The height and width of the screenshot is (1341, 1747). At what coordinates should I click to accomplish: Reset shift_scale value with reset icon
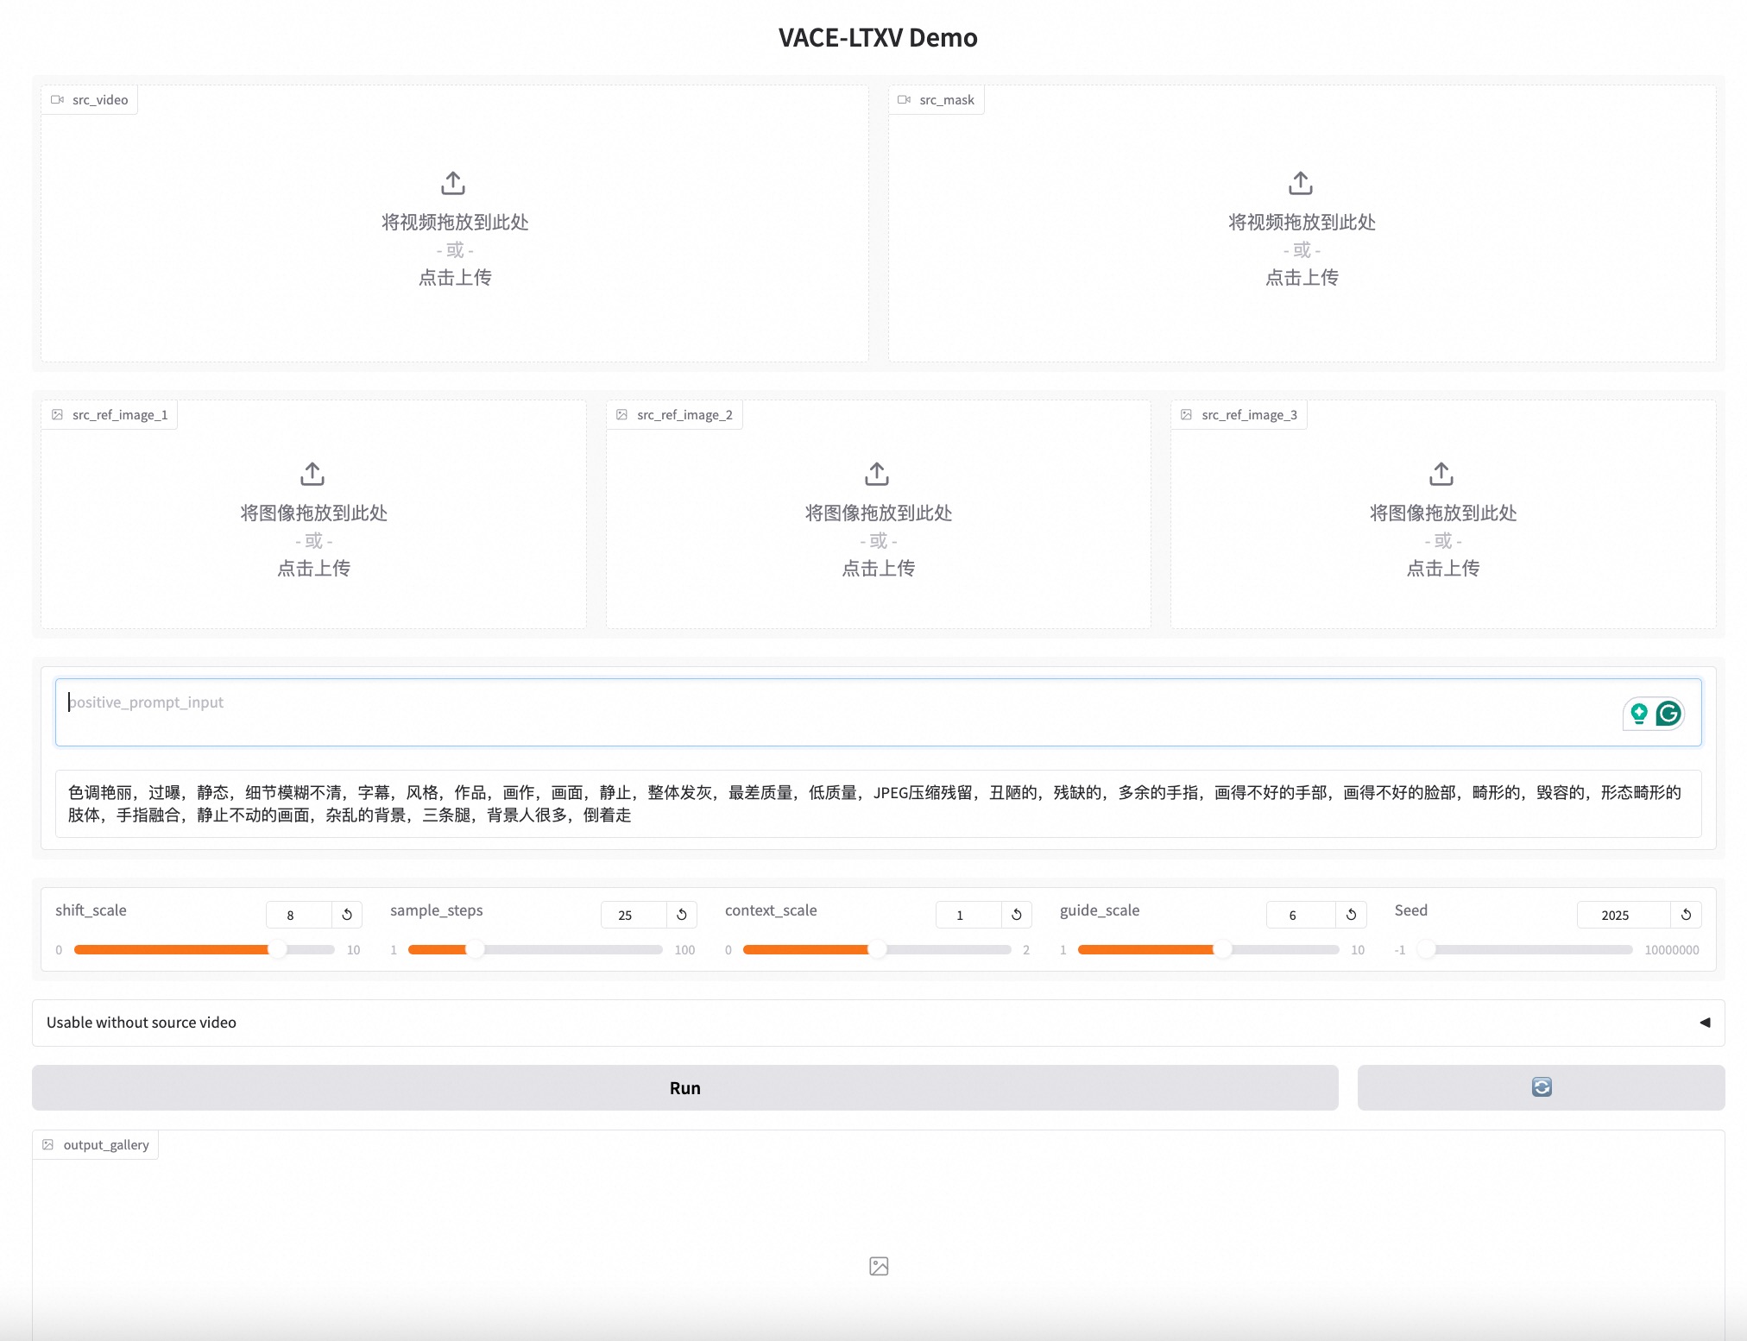[x=347, y=915]
